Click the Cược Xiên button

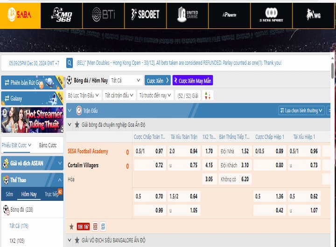tap(157, 81)
